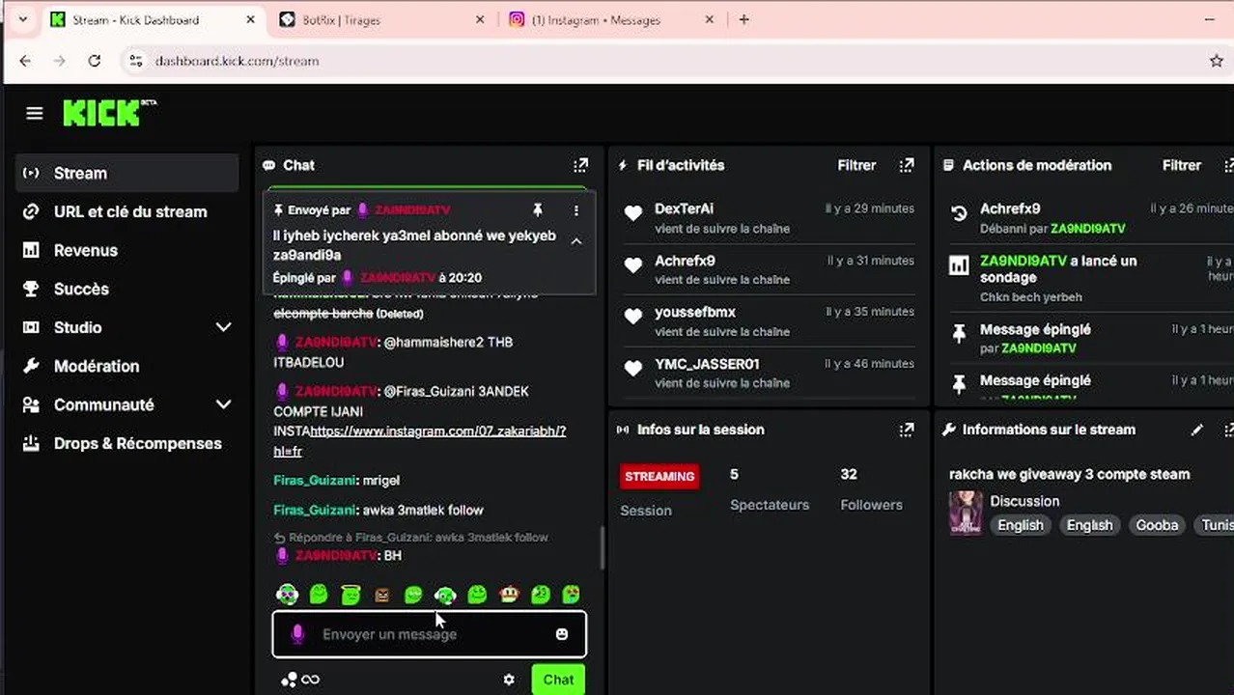Click the 'Envoyer un message' input field
Viewport: 1234px width, 695px height.
(x=429, y=634)
